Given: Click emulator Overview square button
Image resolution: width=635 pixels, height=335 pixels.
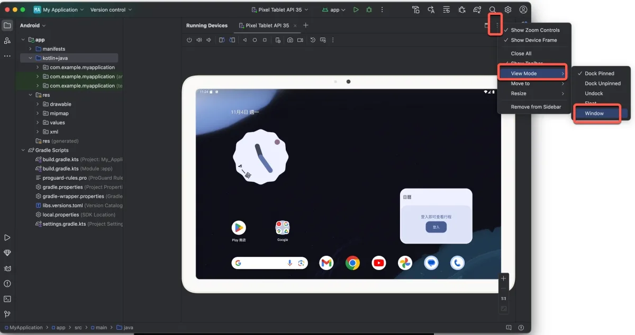Looking at the screenshot, I should click(x=265, y=40).
